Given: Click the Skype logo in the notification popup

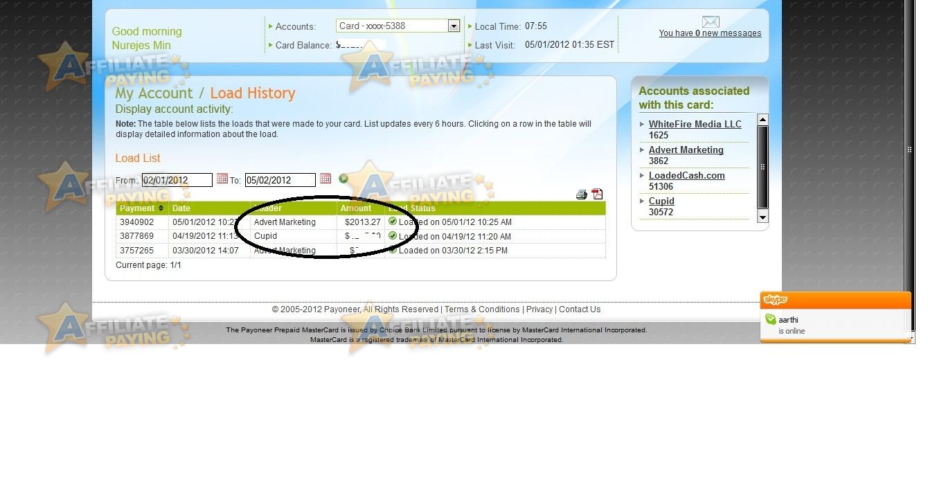Looking at the screenshot, I should (775, 300).
